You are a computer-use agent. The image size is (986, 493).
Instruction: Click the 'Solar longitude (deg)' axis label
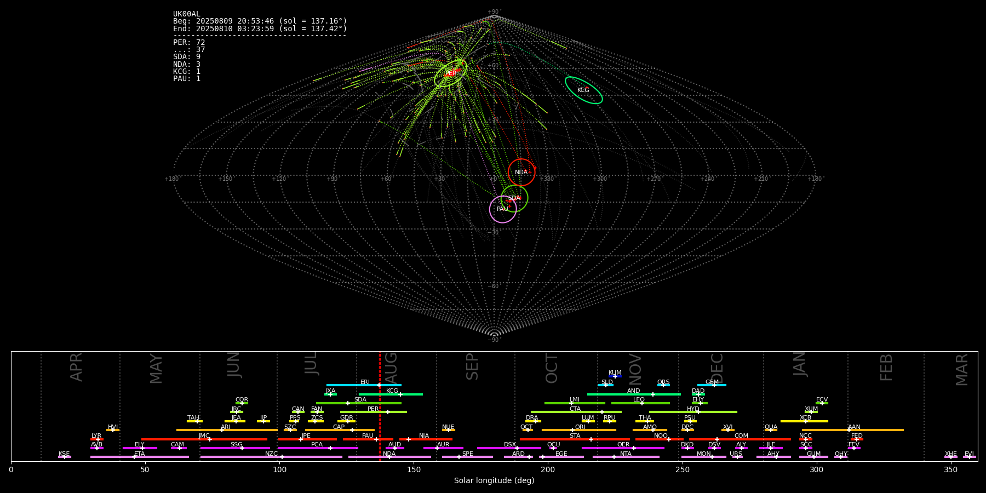[494, 480]
